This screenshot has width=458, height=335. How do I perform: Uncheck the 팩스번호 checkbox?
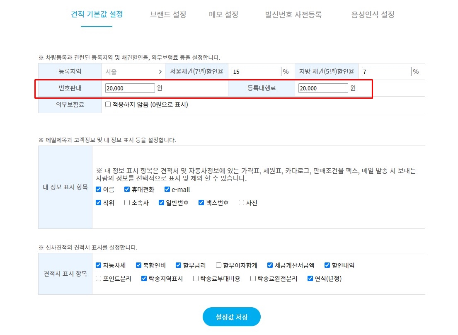point(201,202)
